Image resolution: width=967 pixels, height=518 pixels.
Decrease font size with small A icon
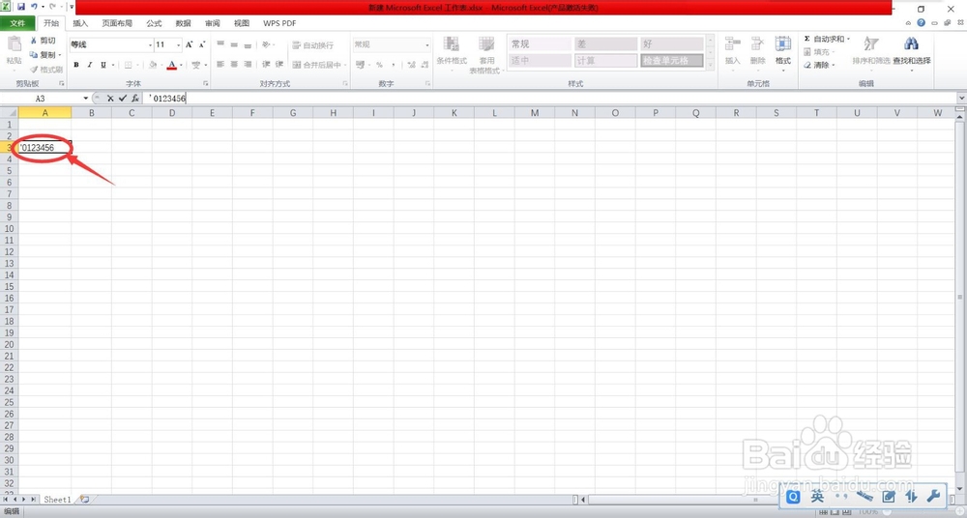(202, 44)
